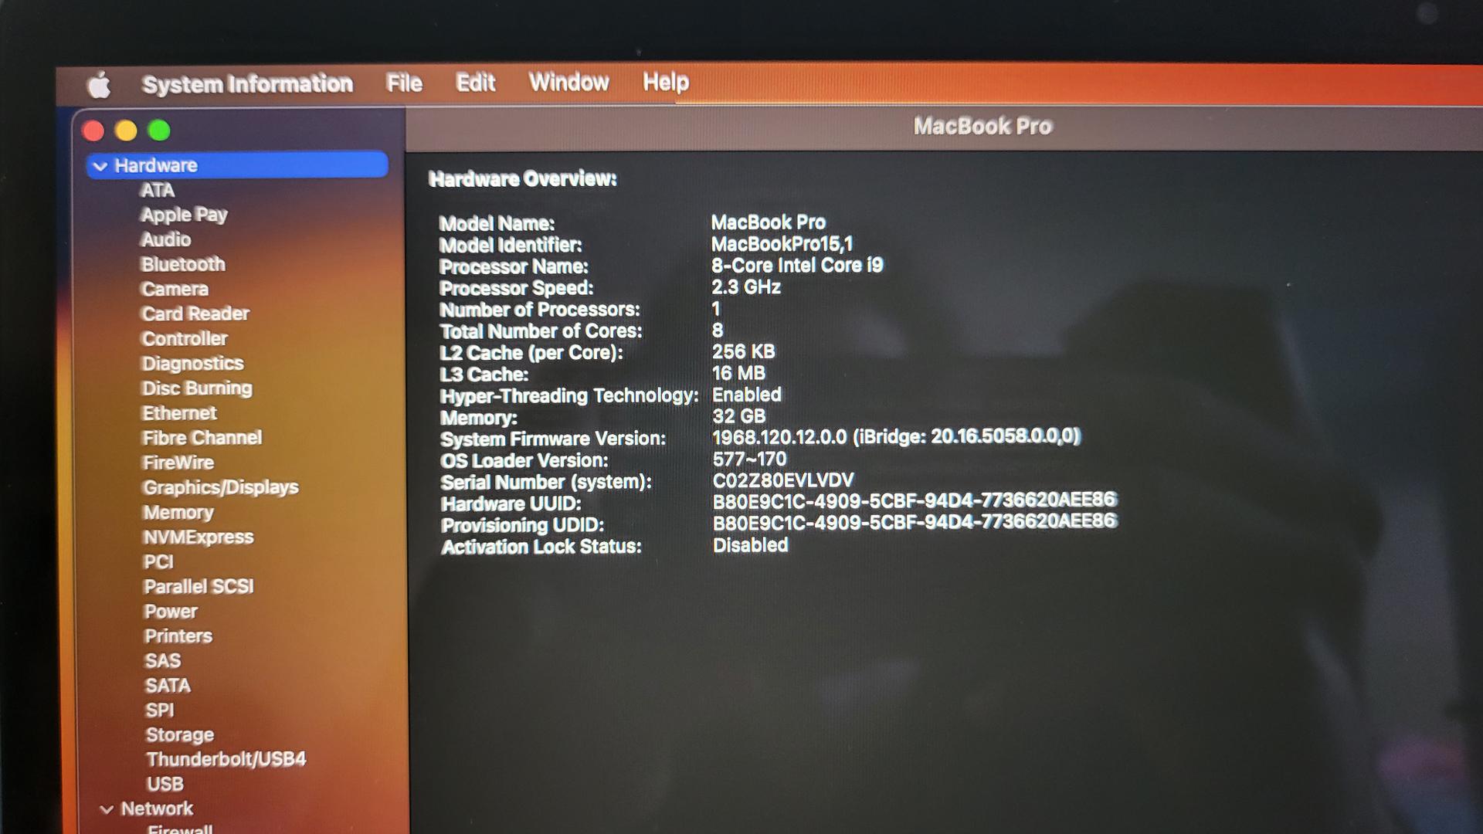Select Power in the sidebar

click(x=171, y=611)
